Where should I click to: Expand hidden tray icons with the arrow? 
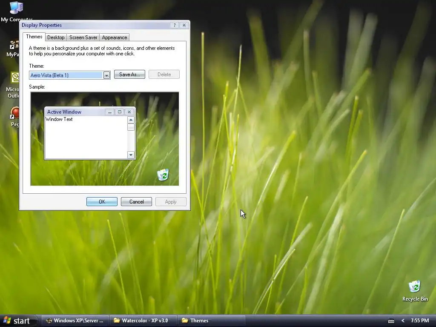403,321
